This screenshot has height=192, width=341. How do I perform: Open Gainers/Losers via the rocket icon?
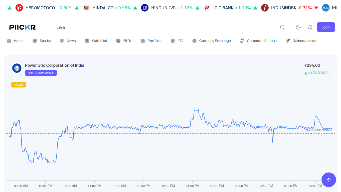point(288,40)
